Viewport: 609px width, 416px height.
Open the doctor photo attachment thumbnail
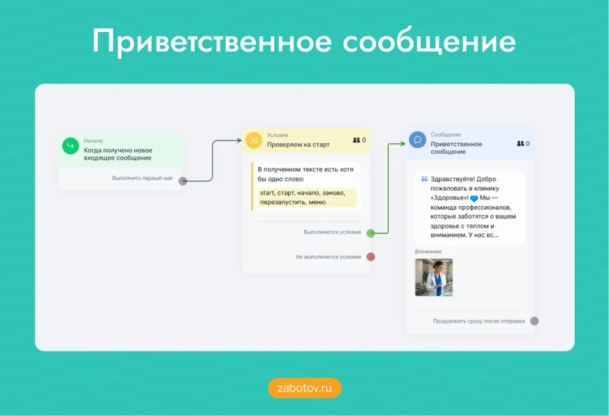point(434,278)
